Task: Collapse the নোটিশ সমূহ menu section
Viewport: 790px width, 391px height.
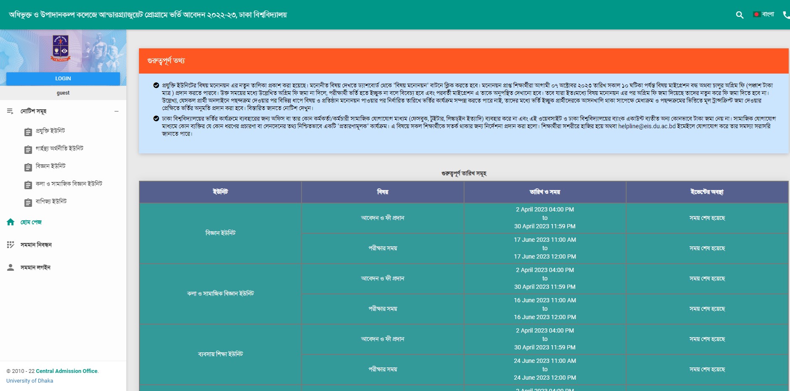Action: click(x=34, y=111)
